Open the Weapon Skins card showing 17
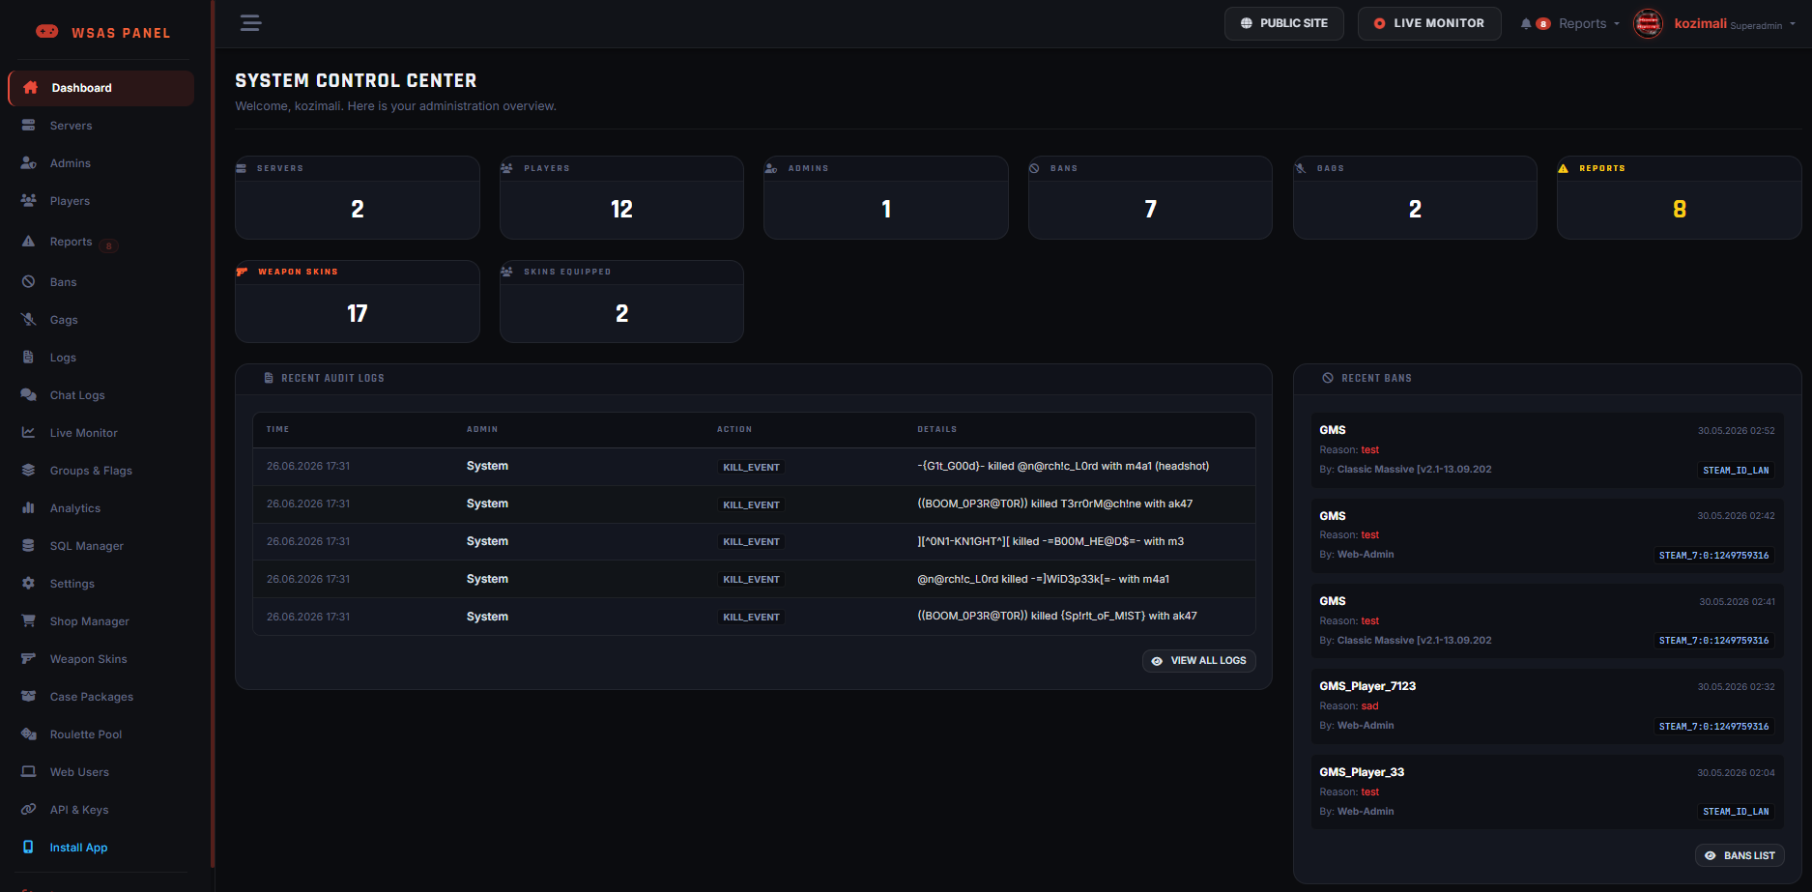 click(358, 302)
